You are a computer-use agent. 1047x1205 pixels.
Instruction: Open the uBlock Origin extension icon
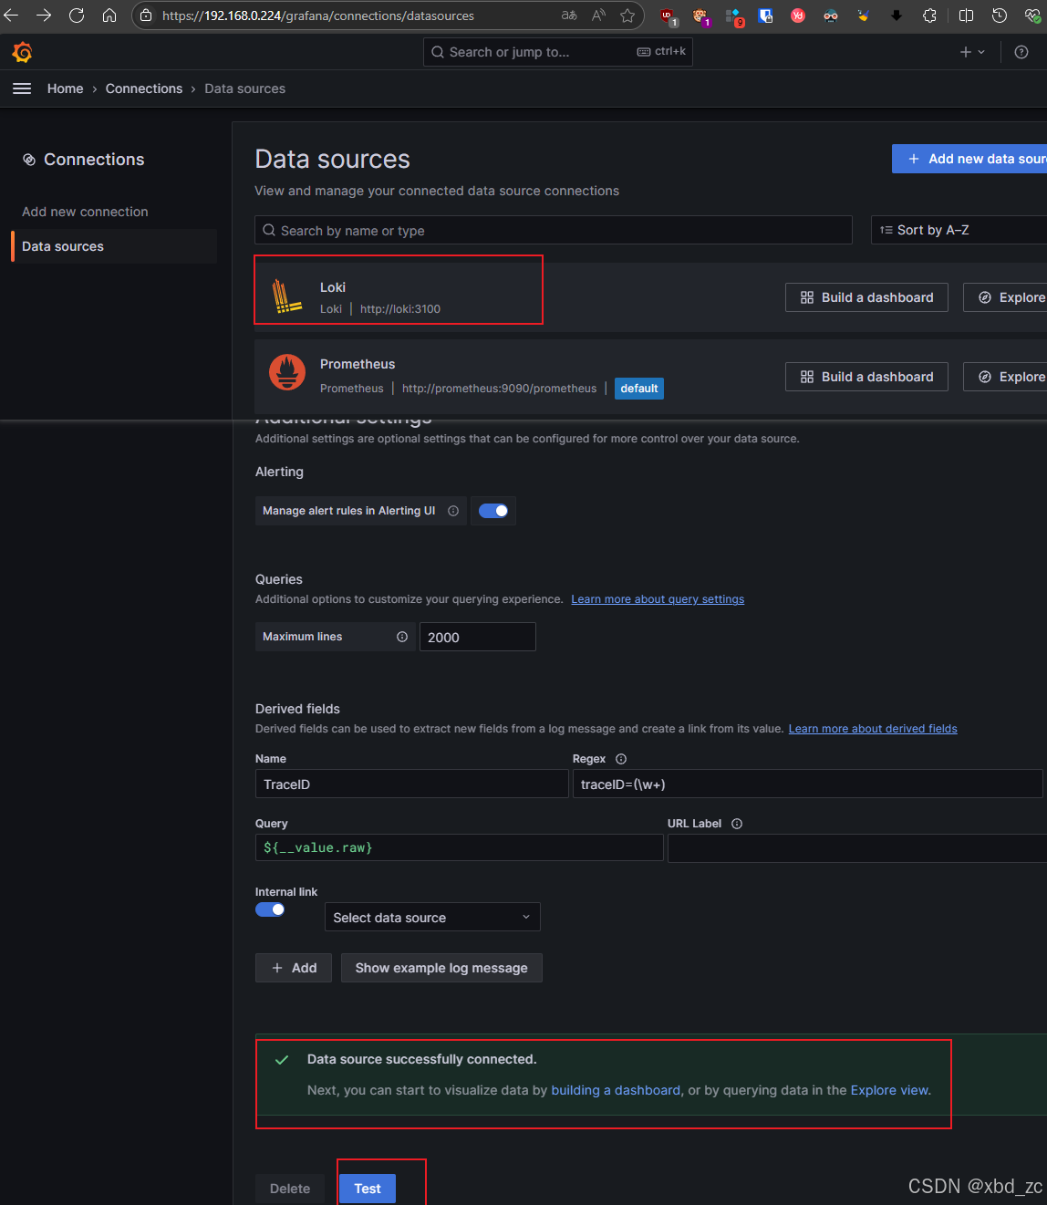click(668, 16)
